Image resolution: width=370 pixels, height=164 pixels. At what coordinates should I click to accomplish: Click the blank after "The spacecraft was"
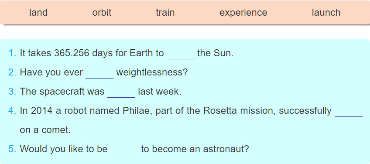coord(121,92)
